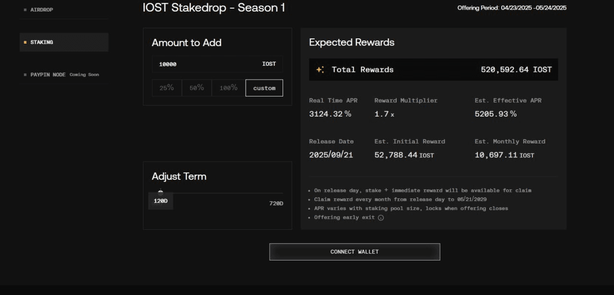Click the total rewards value 520,592.64 IOST
The width and height of the screenshot is (614, 295).
[516, 70]
